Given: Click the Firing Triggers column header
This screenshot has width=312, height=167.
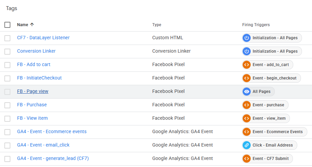Looking at the screenshot, I should (x=256, y=25).
